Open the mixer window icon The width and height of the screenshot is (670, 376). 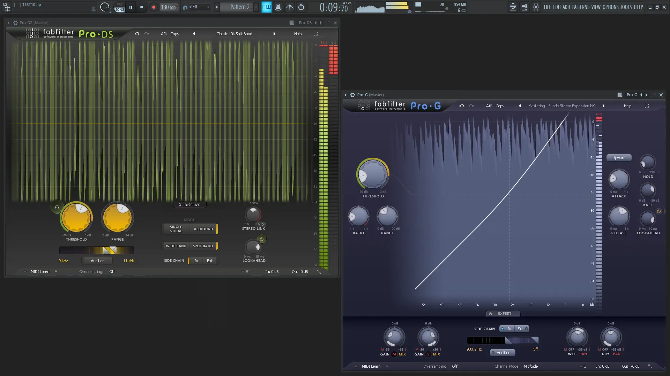(536, 7)
